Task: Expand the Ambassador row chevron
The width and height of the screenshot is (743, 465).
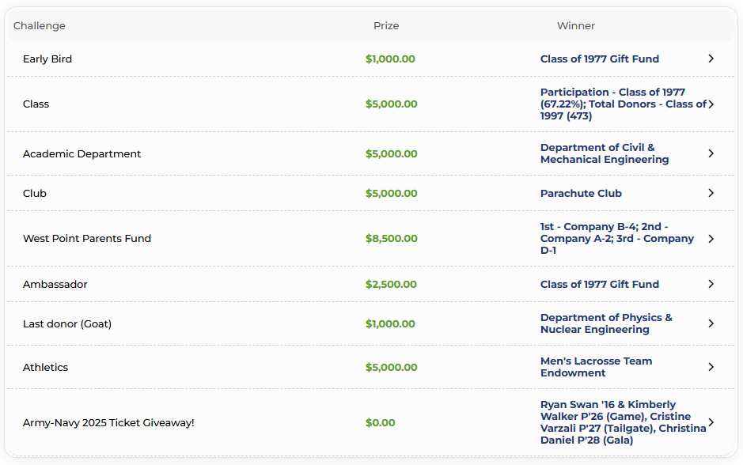Action: click(x=711, y=284)
